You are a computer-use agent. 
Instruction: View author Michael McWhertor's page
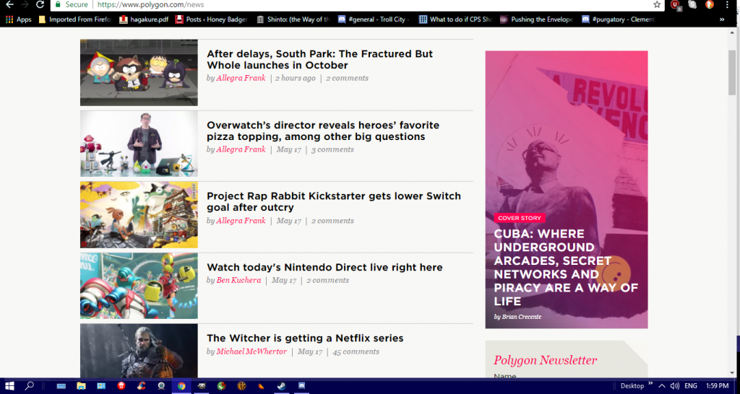point(251,351)
